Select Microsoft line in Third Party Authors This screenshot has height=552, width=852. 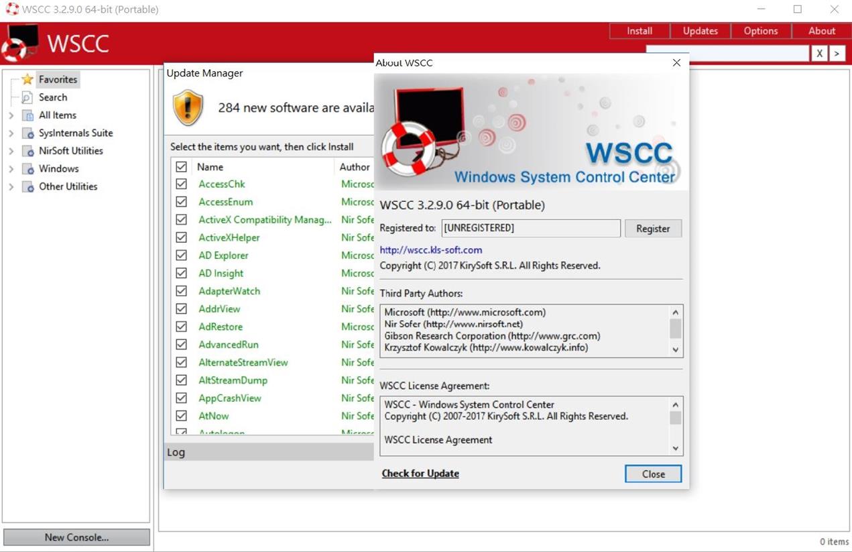coord(465,313)
